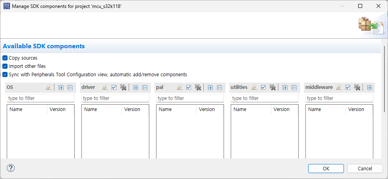The width and height of the screenshot is (388, 179).
Task: Click Name column header in pal table
Action: click(x=165, y=109)
